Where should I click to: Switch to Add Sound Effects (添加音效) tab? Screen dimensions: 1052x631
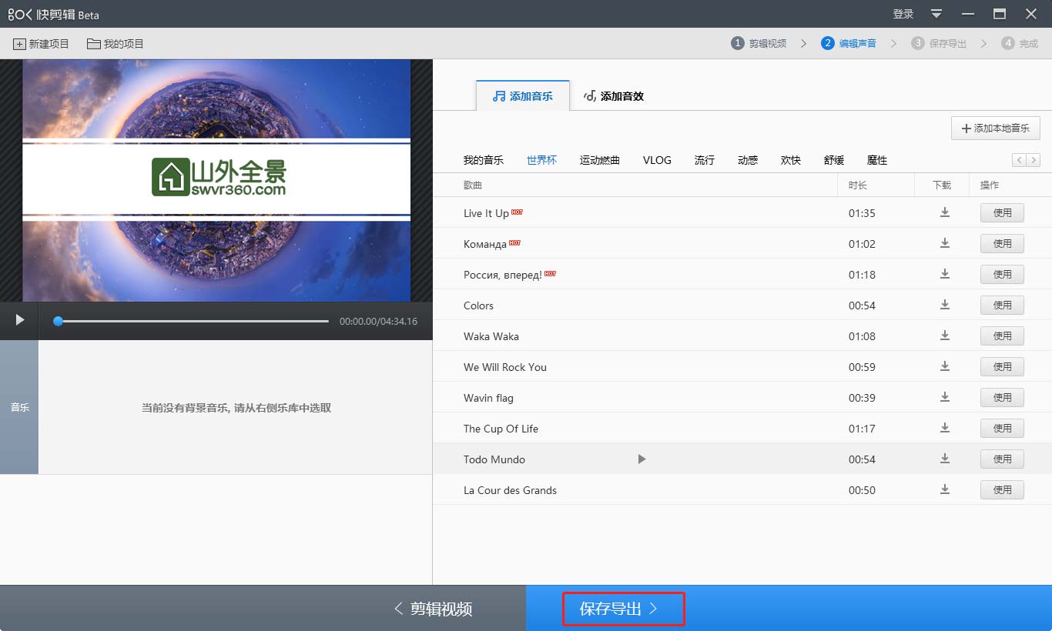pyautogui.click(x=614, y=96)
